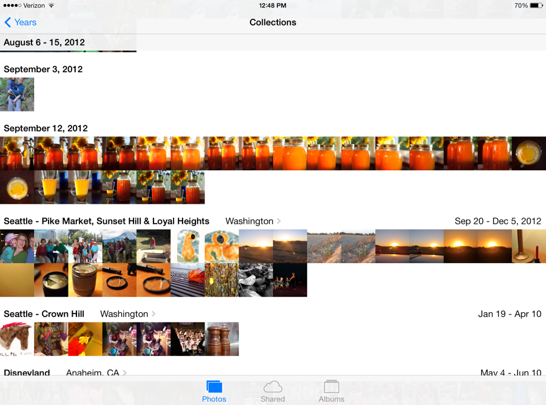Open the pepper grinder photo

222,339
